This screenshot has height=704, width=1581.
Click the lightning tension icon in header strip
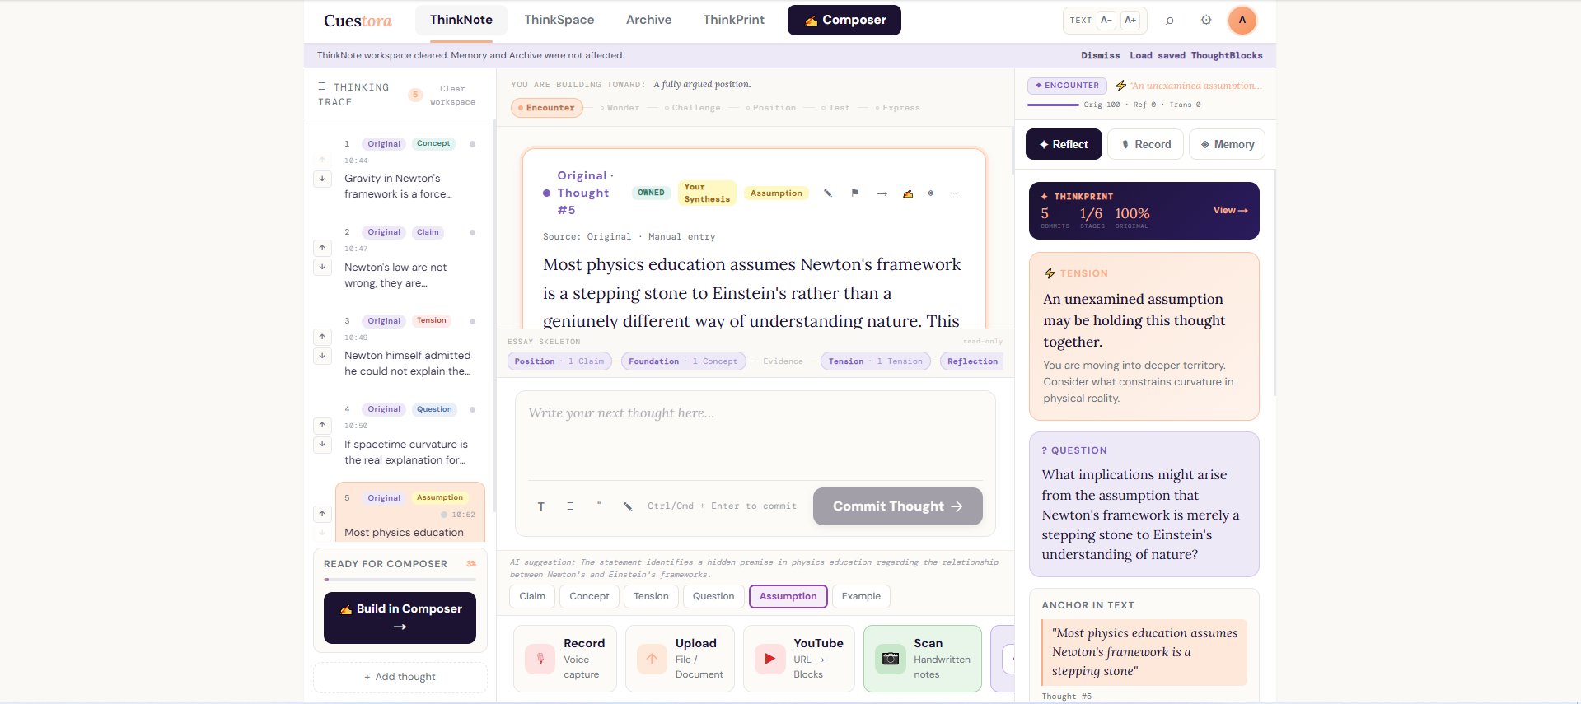(x=1120, y=86)
